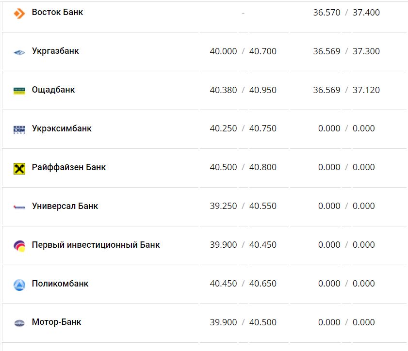Click the Райффайзен Банк name
This screenshot has width=408, height=351.
(69, 167)
